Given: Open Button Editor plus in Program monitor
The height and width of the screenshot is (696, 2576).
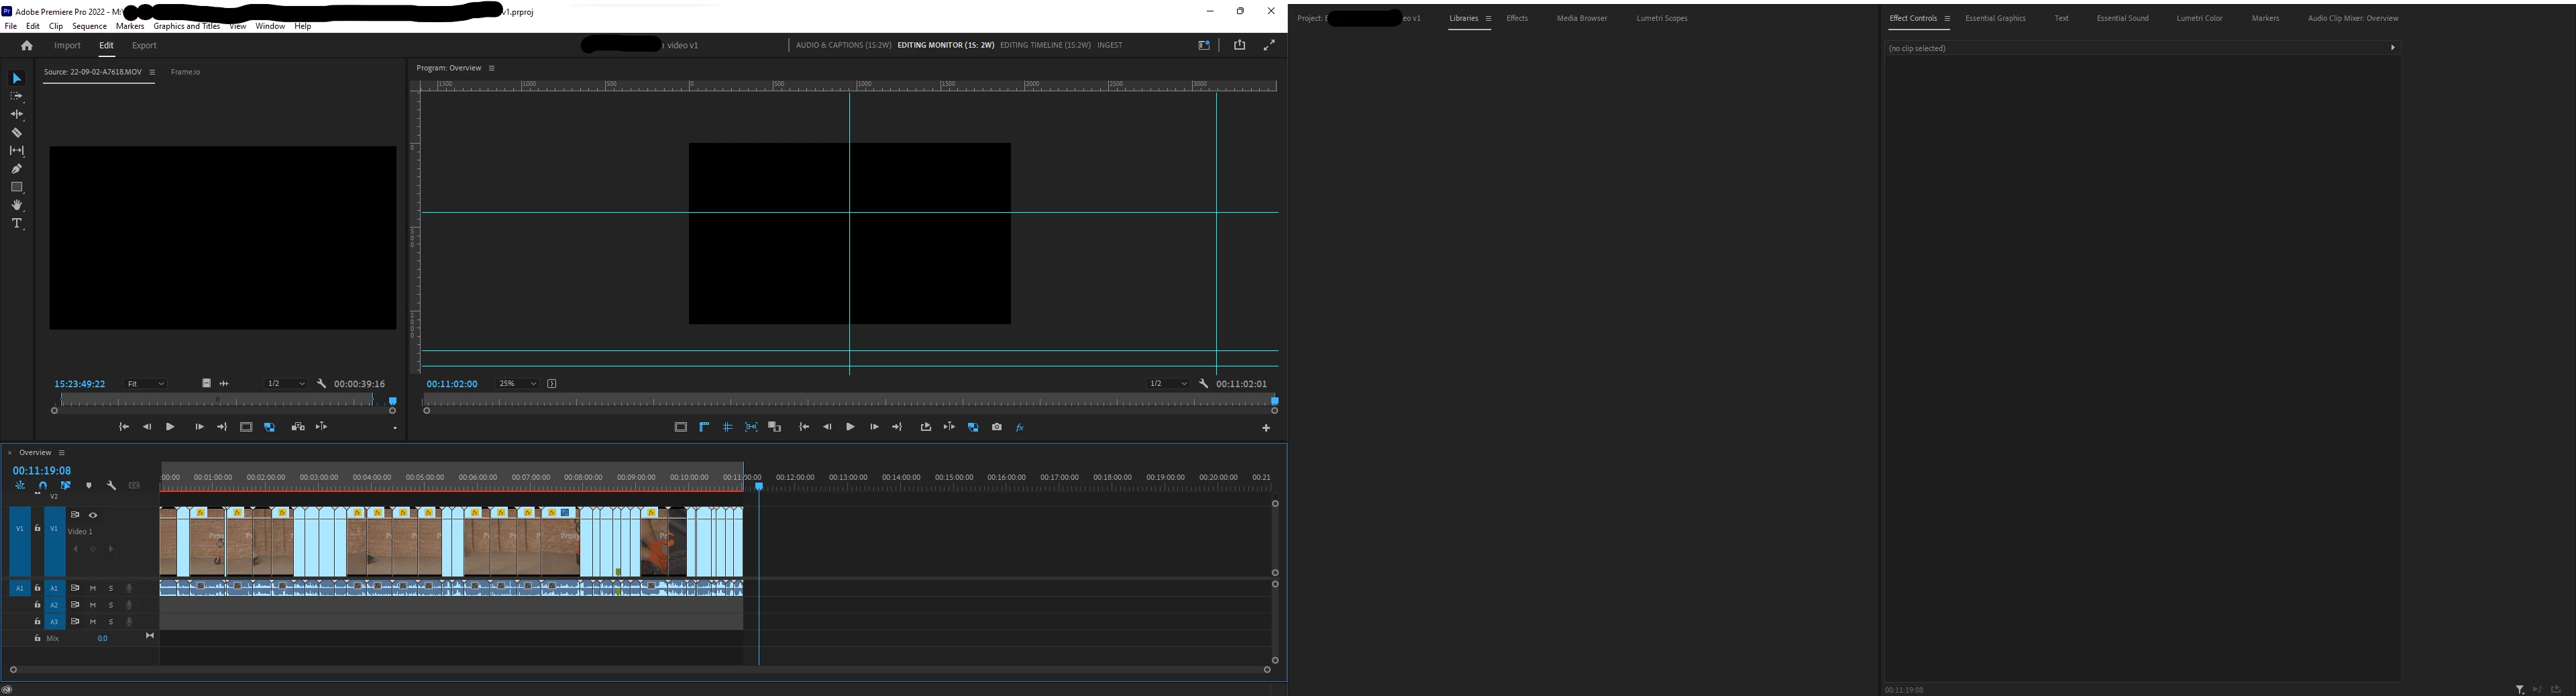Looking at the screenshot, I should click(1266, 428).
